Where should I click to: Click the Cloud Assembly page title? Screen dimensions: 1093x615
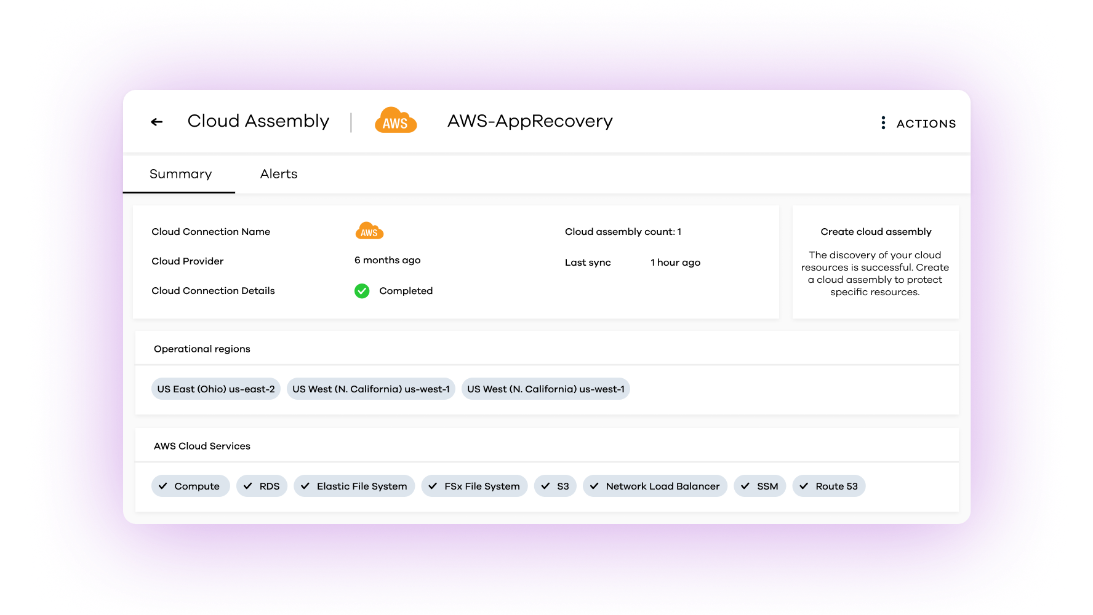(x=258, y=121)
